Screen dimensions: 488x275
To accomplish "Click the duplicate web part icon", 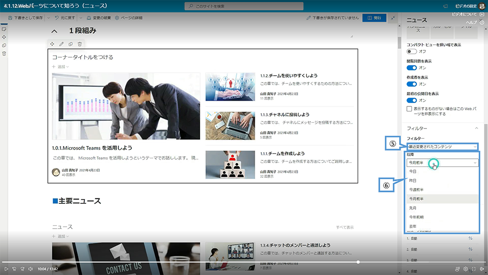I will point(71,44).
